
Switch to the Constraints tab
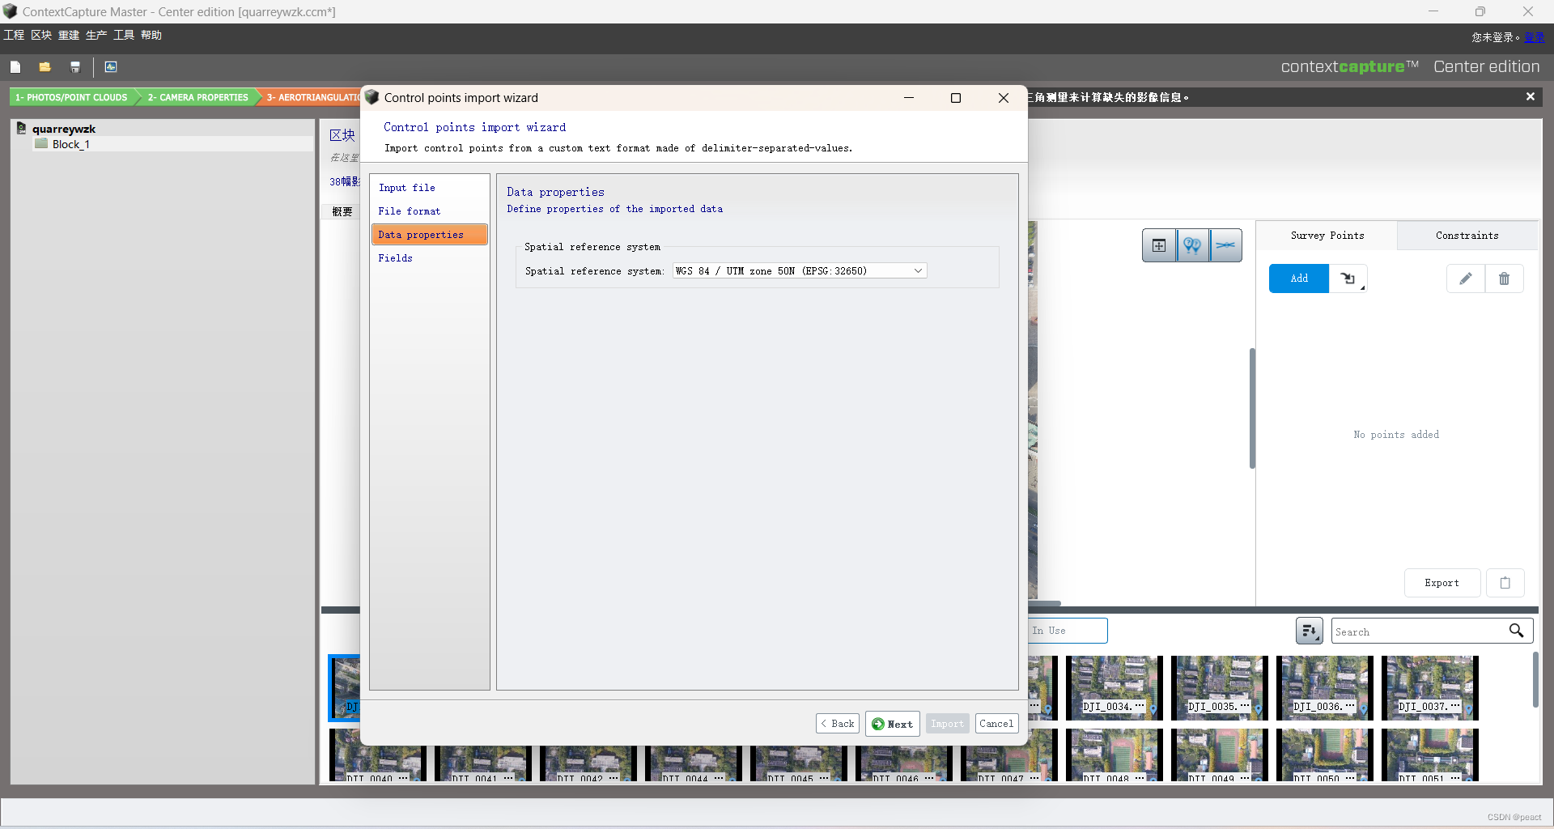point(1465,236)
